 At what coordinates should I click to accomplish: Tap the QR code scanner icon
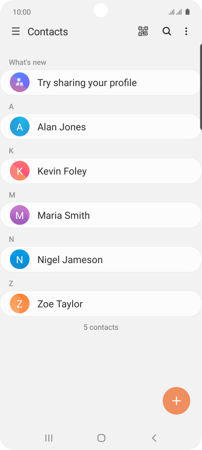[x=143, y=31]
